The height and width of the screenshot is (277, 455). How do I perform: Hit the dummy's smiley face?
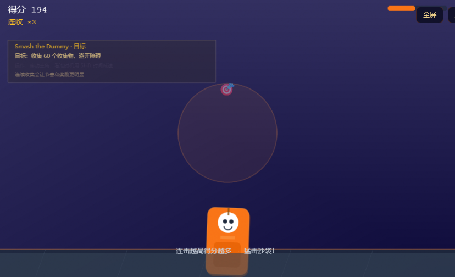click(x=228, y=223)
